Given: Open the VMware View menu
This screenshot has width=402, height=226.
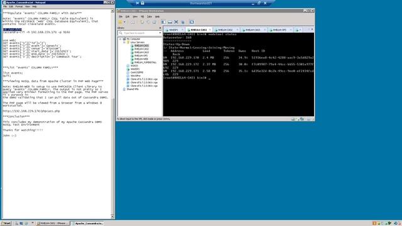Looking at the screenshot, I should pos(135,16).
